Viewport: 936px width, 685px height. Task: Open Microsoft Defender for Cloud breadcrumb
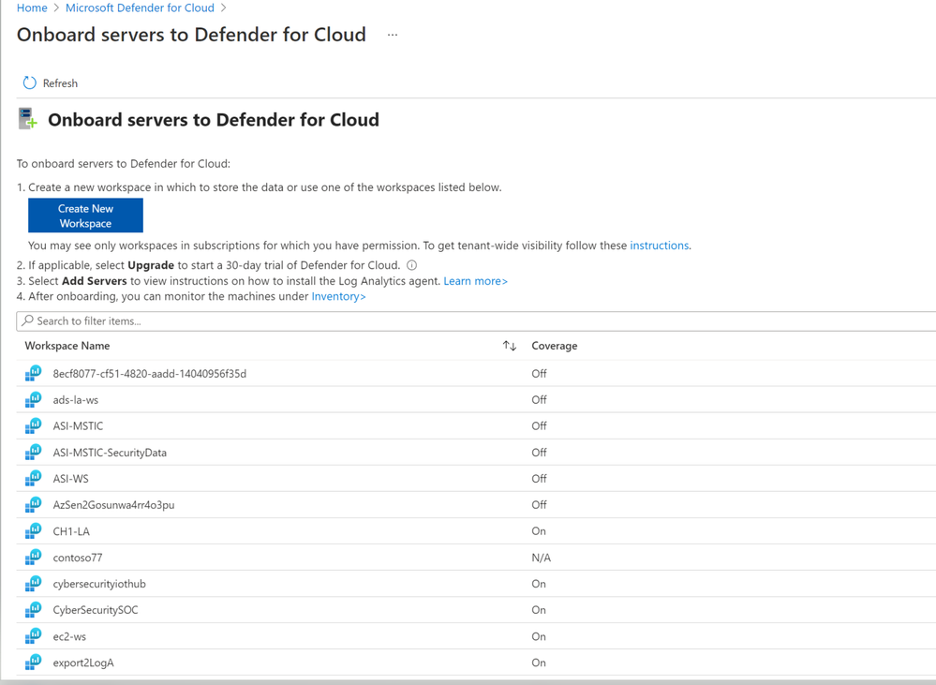140,7
